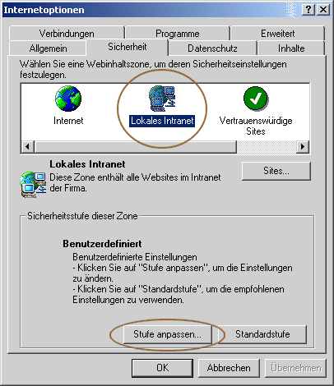This screenshot has height=386, width=334.
Task: Confirm the dialog with OK
Action: (162, 368)
